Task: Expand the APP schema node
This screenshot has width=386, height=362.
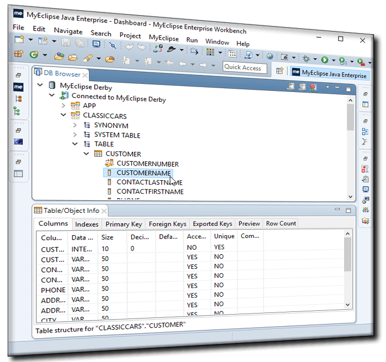Action: pos(63,105)
